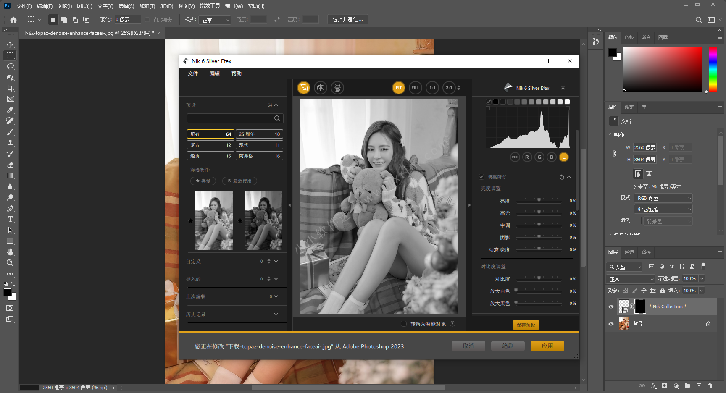Screen dimensions: 726x393
Task: Open Photoshop 图层(L) menu
Action: 84,6
